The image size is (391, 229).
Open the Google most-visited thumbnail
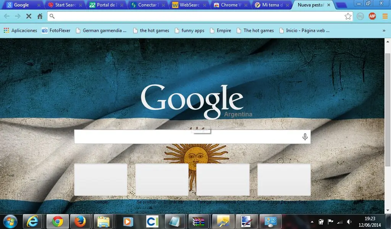[x=101, y=180]
